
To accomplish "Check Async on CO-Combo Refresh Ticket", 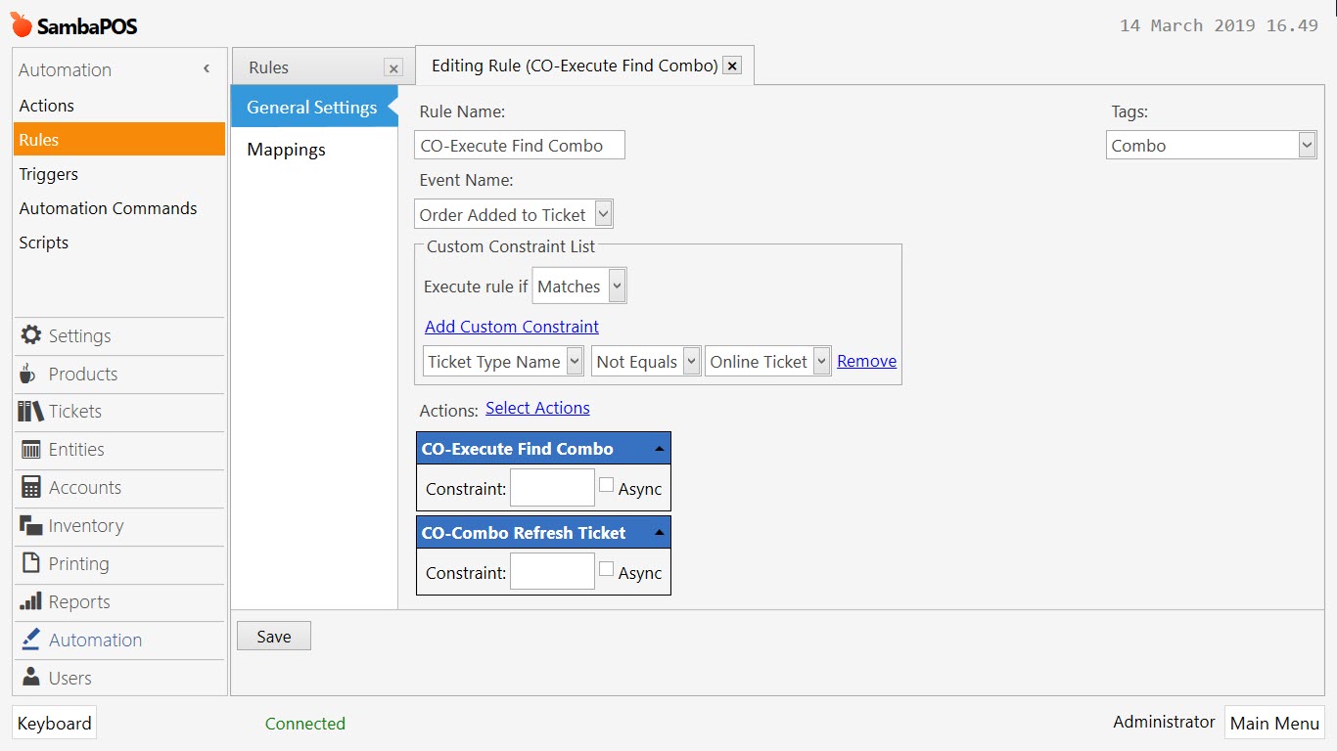I will pyautogui.click(x=606, y=568).
